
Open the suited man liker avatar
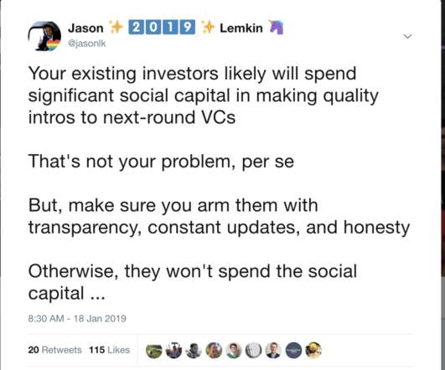pos(273,351)
